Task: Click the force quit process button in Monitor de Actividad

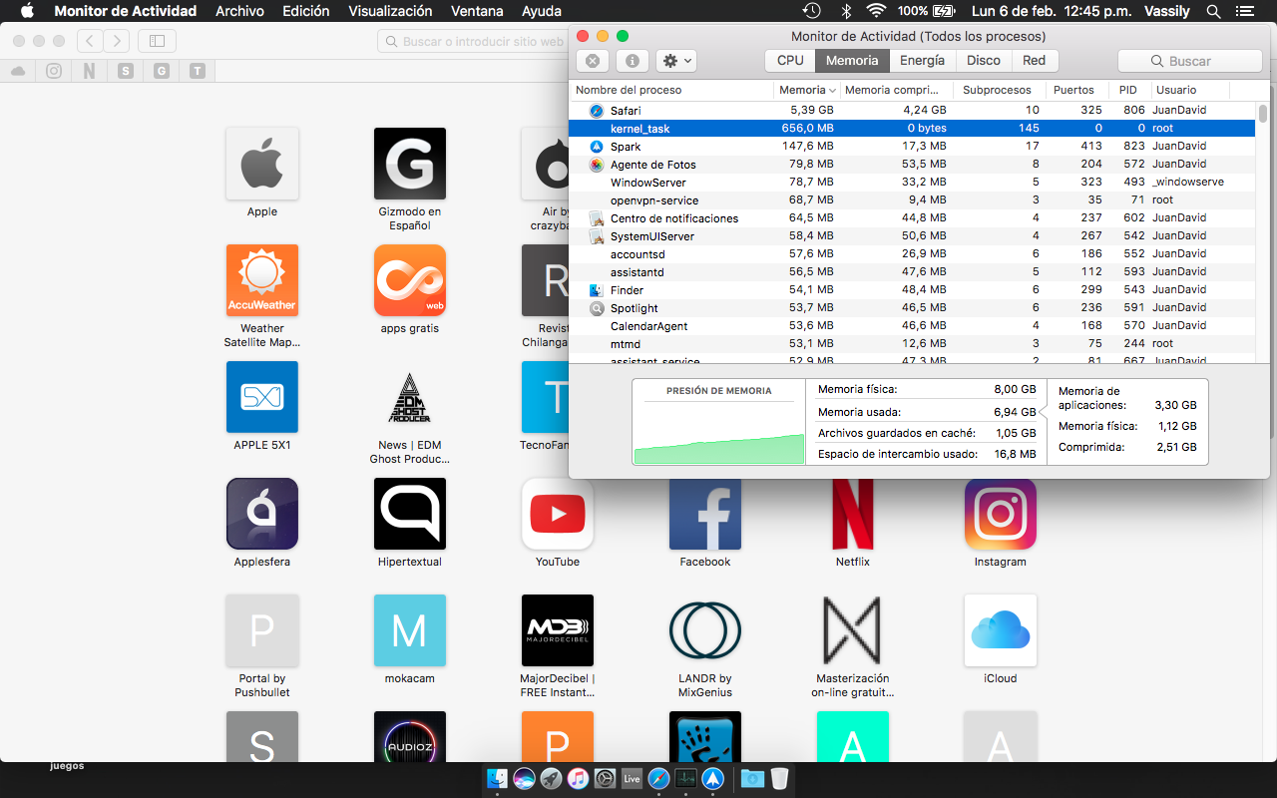Action: (x=593, y=61)
